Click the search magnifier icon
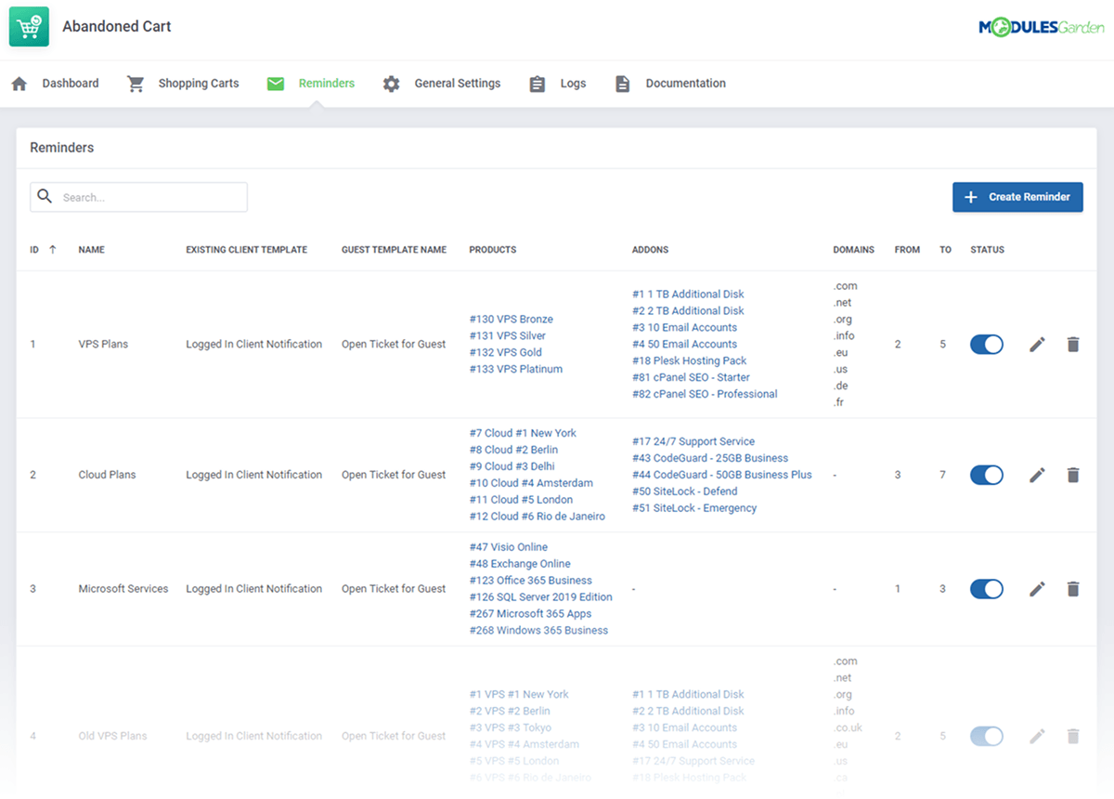Viewport: 1114px width, 799px height. pos(45,197)
